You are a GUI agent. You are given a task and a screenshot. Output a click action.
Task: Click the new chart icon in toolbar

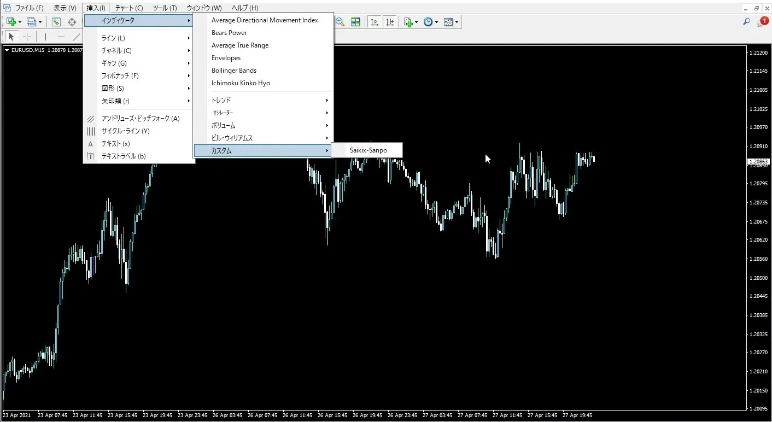[11, 22]
